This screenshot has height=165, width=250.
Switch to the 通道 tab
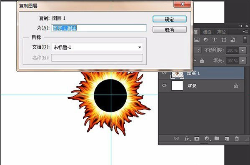(207, 32)
